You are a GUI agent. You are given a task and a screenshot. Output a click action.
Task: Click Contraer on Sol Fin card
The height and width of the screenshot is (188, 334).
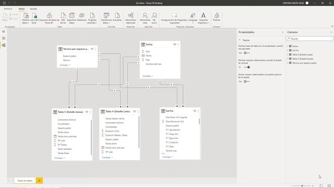coord(168,157)
